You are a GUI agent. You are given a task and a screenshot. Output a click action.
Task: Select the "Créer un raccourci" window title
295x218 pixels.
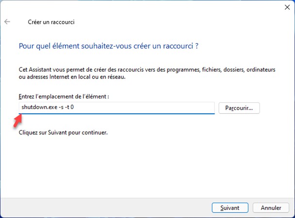(x=50, y=22)
